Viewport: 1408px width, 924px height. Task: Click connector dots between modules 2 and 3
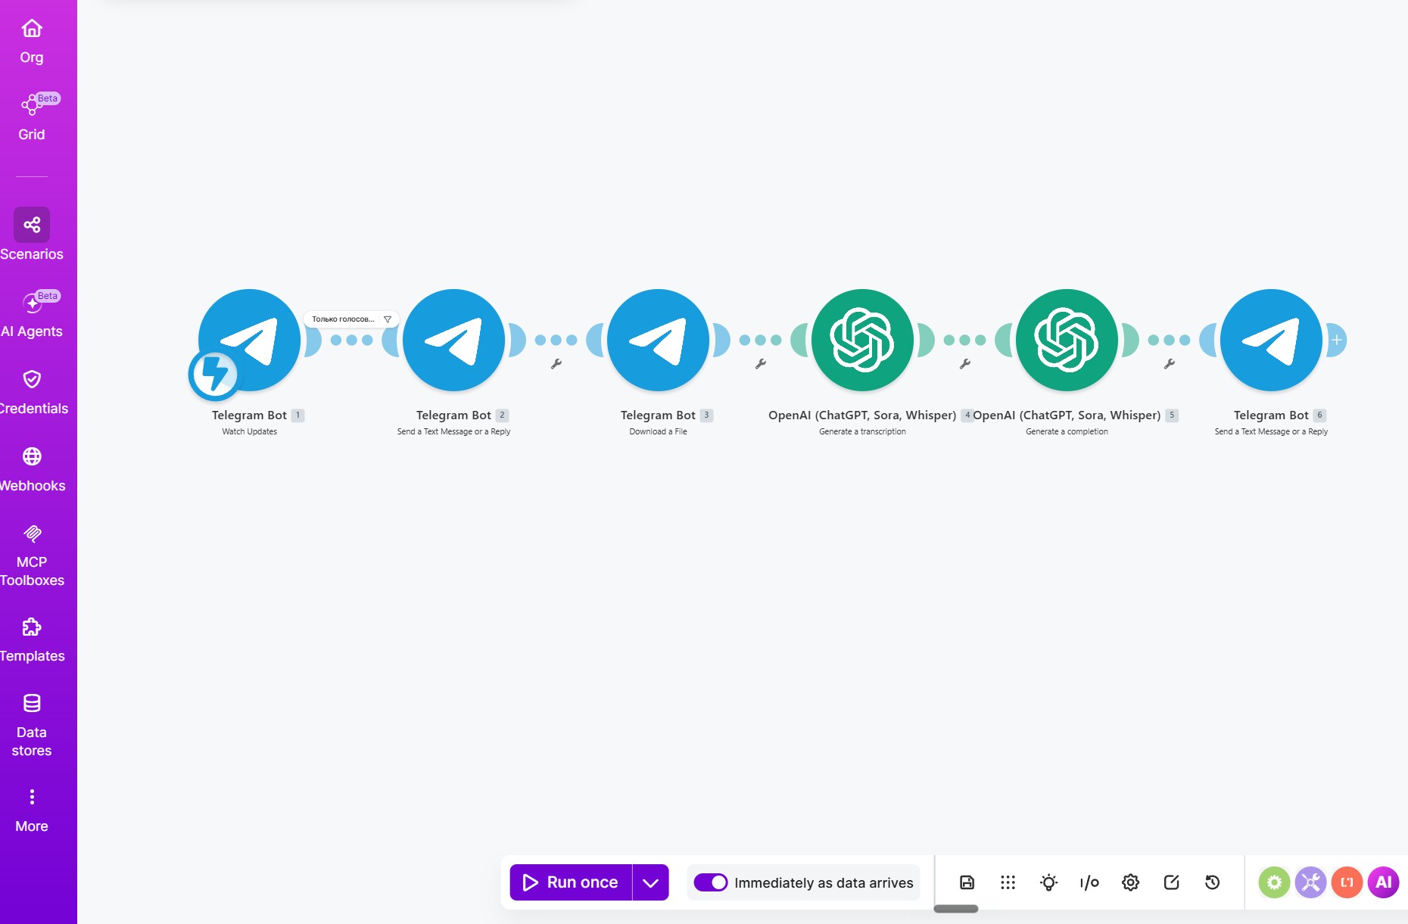556,340
